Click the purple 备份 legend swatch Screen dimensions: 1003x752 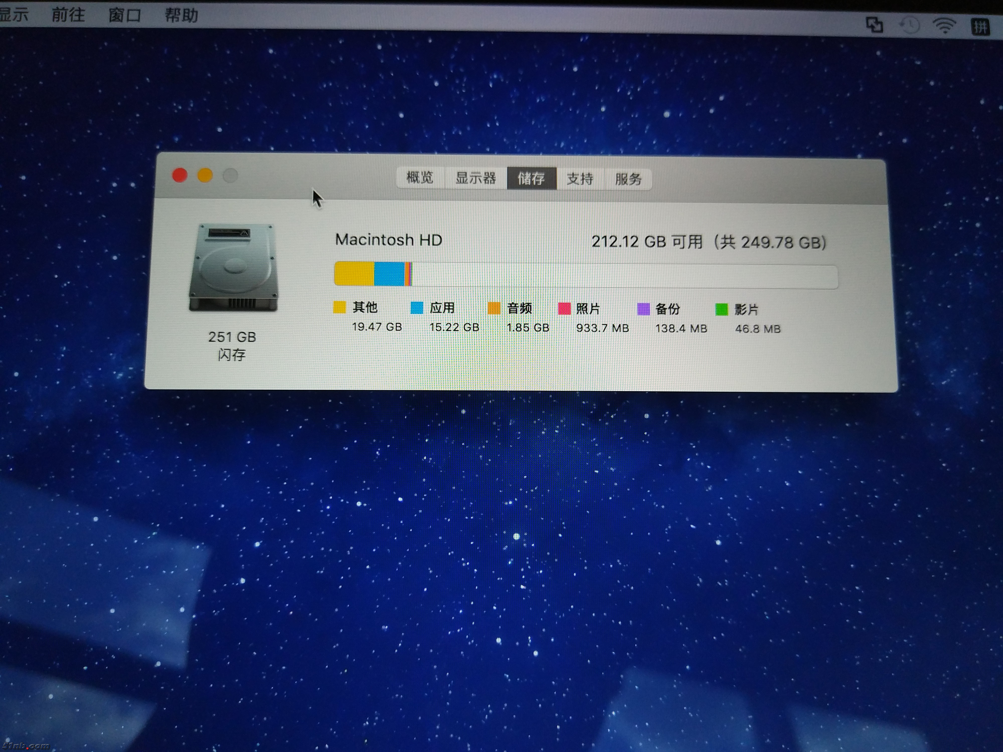[643, 309]
